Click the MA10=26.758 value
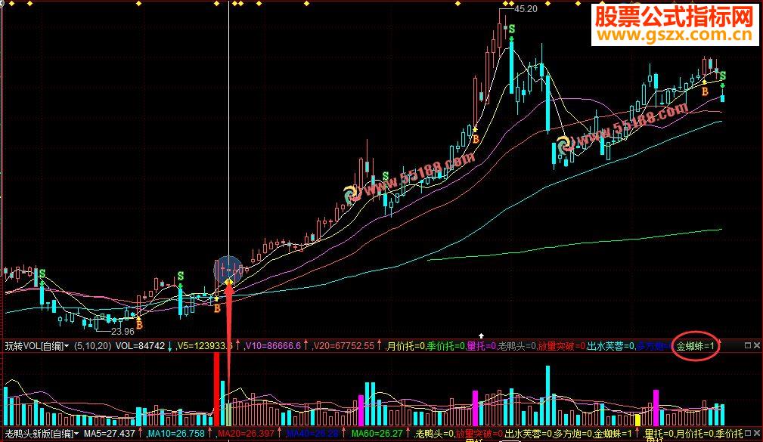763x442 pixels. coord(176,433)
